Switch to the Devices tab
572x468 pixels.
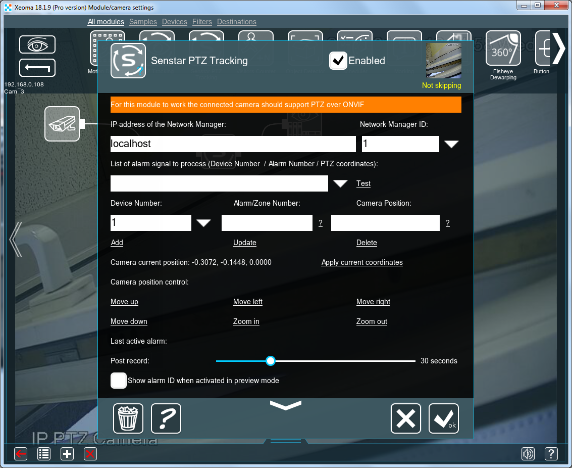pos(174,22)
